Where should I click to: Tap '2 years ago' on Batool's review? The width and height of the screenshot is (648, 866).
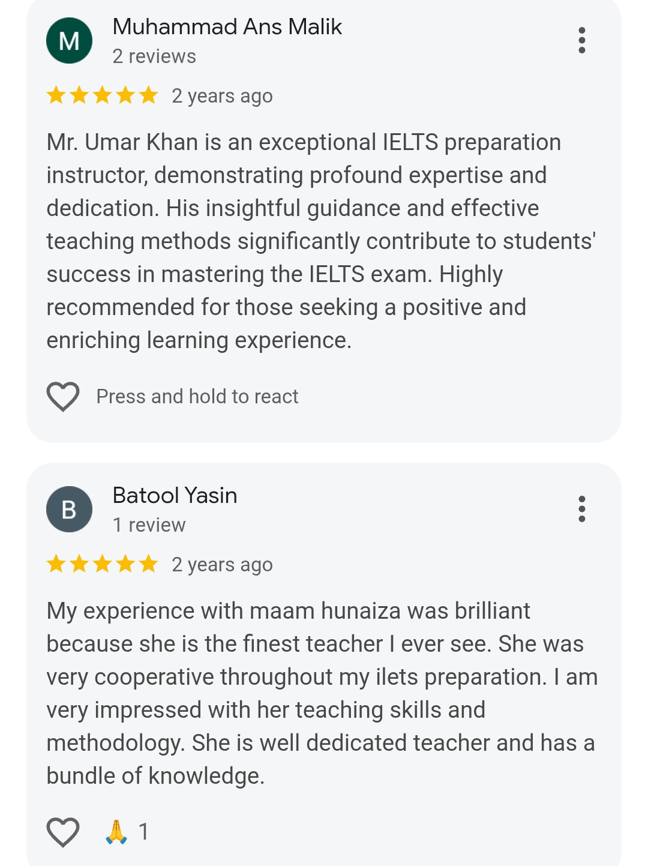(222, 565)
